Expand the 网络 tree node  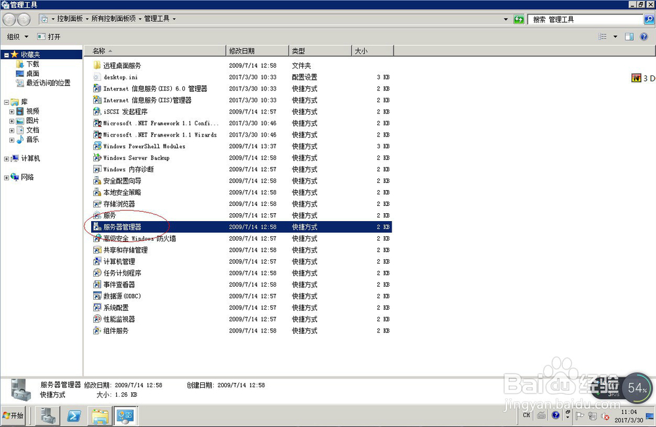(7, 178)
